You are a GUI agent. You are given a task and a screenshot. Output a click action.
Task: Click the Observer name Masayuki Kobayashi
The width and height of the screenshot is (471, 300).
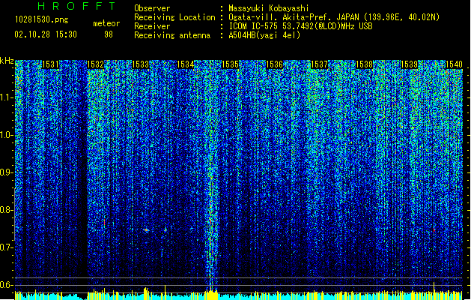[x=268, y=8]
